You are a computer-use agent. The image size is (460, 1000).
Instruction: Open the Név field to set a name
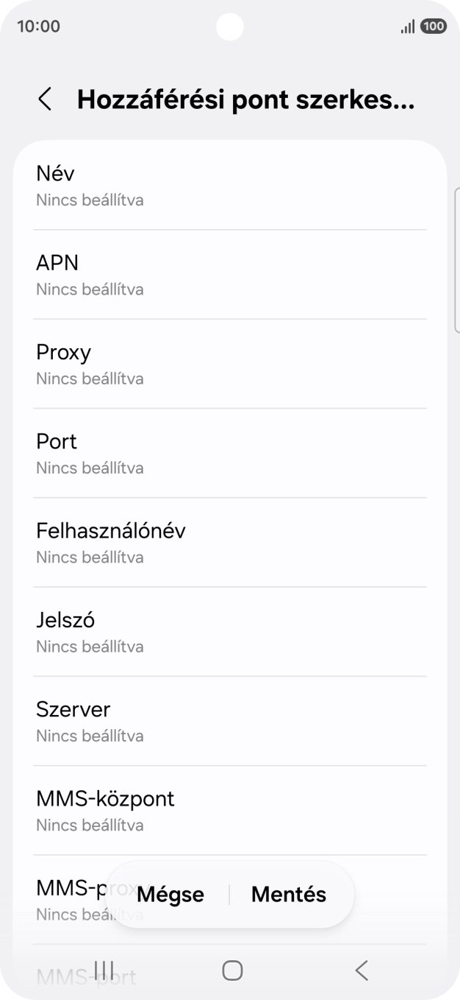pyautogui.click(x=230, y=185)
